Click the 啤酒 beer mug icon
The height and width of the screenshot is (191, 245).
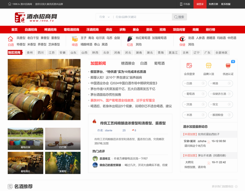pyautogui.click(x=75, y=39)
